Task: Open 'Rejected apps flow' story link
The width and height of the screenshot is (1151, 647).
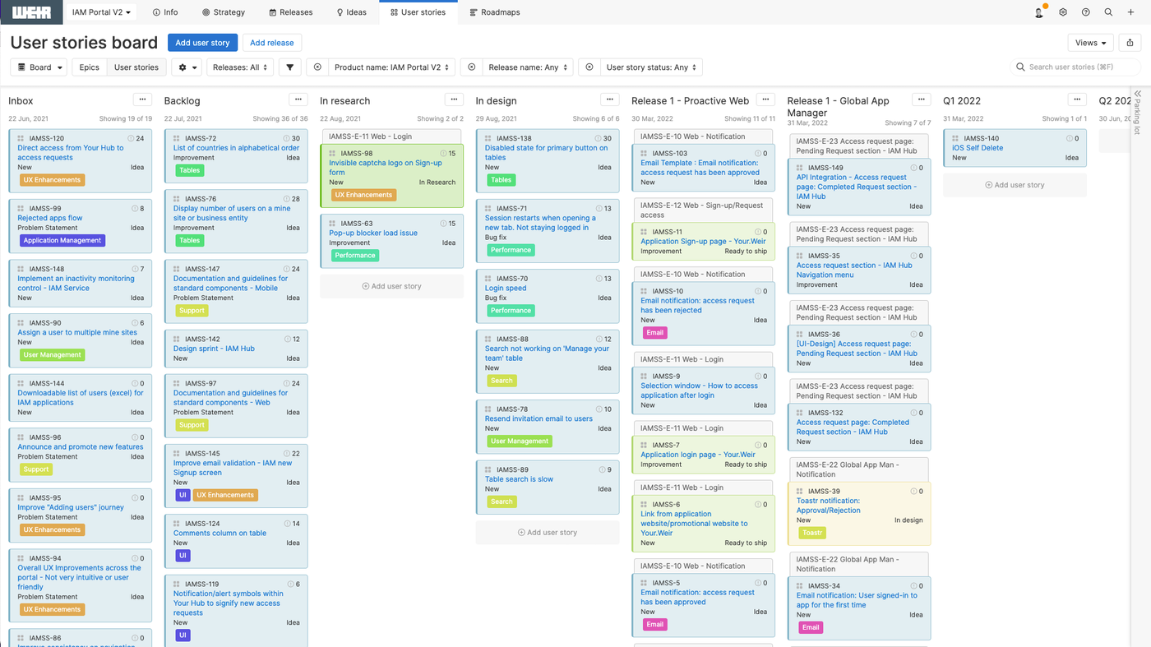Action: click(50, 218)
